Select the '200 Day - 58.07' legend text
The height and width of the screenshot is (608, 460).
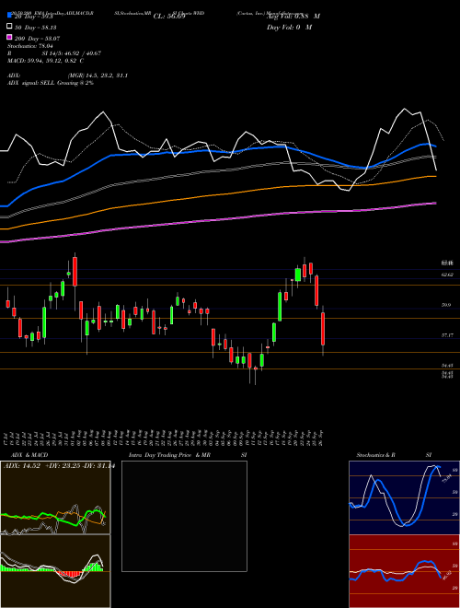point(37,39)
